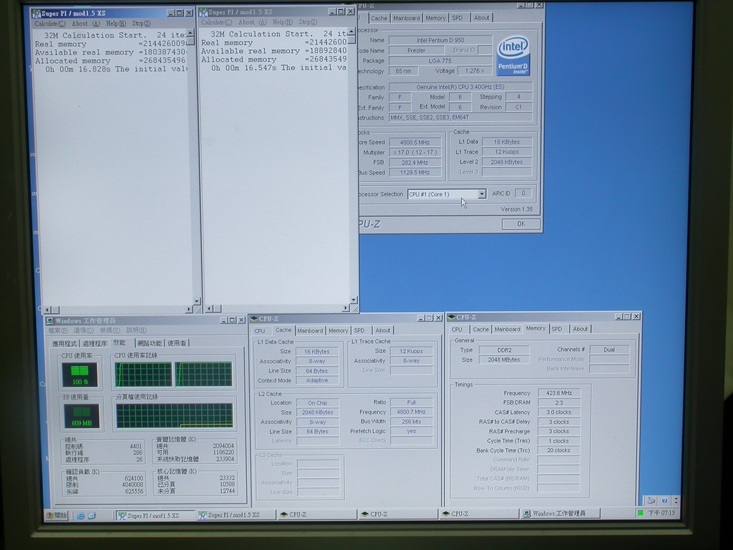Viewport: 733px width, 550px height.
Task: Click the OK button in CPU-Z
Action: click(521, 224)
